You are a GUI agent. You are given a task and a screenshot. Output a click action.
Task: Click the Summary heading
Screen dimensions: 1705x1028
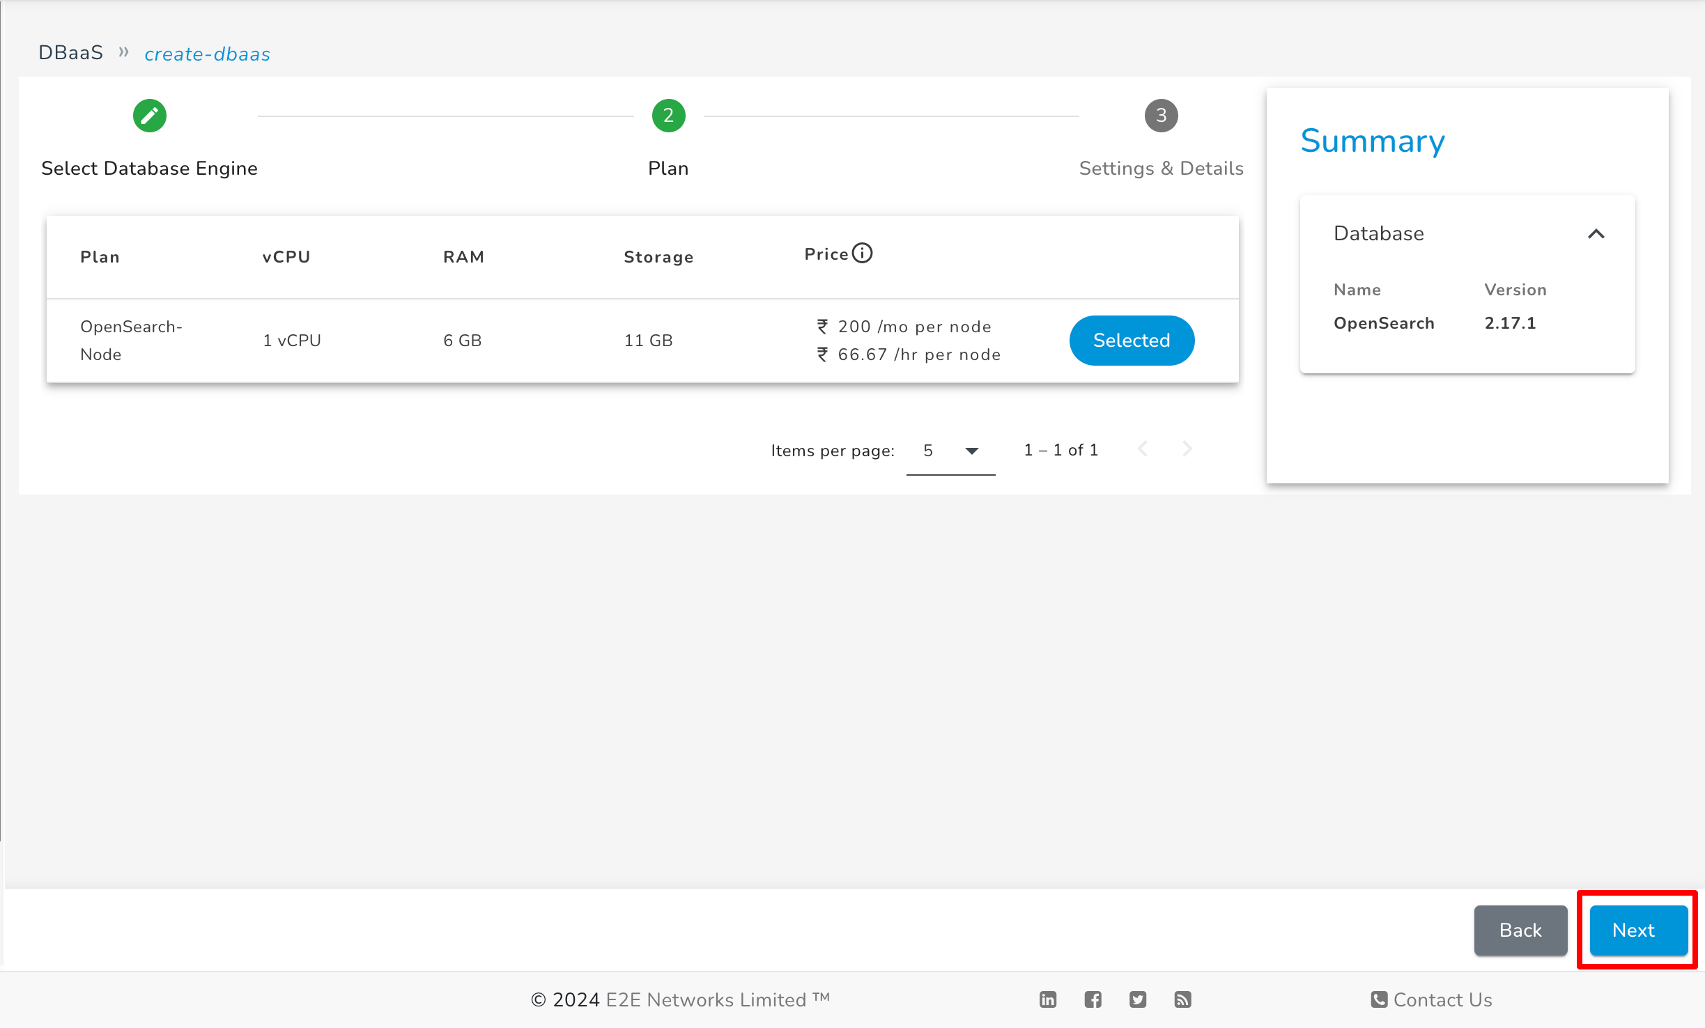pyautogui.click(x=1373, y=141)
